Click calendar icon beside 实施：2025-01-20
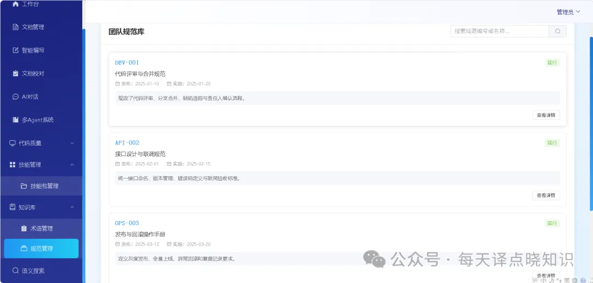Viewport: 593px width, 283px height. click(x=169, y=84)
